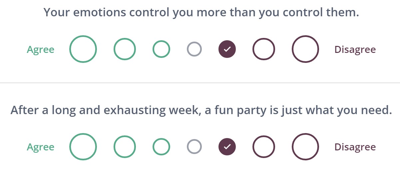
Task: Click the Agree label beside party question
Action: [41, 147]
